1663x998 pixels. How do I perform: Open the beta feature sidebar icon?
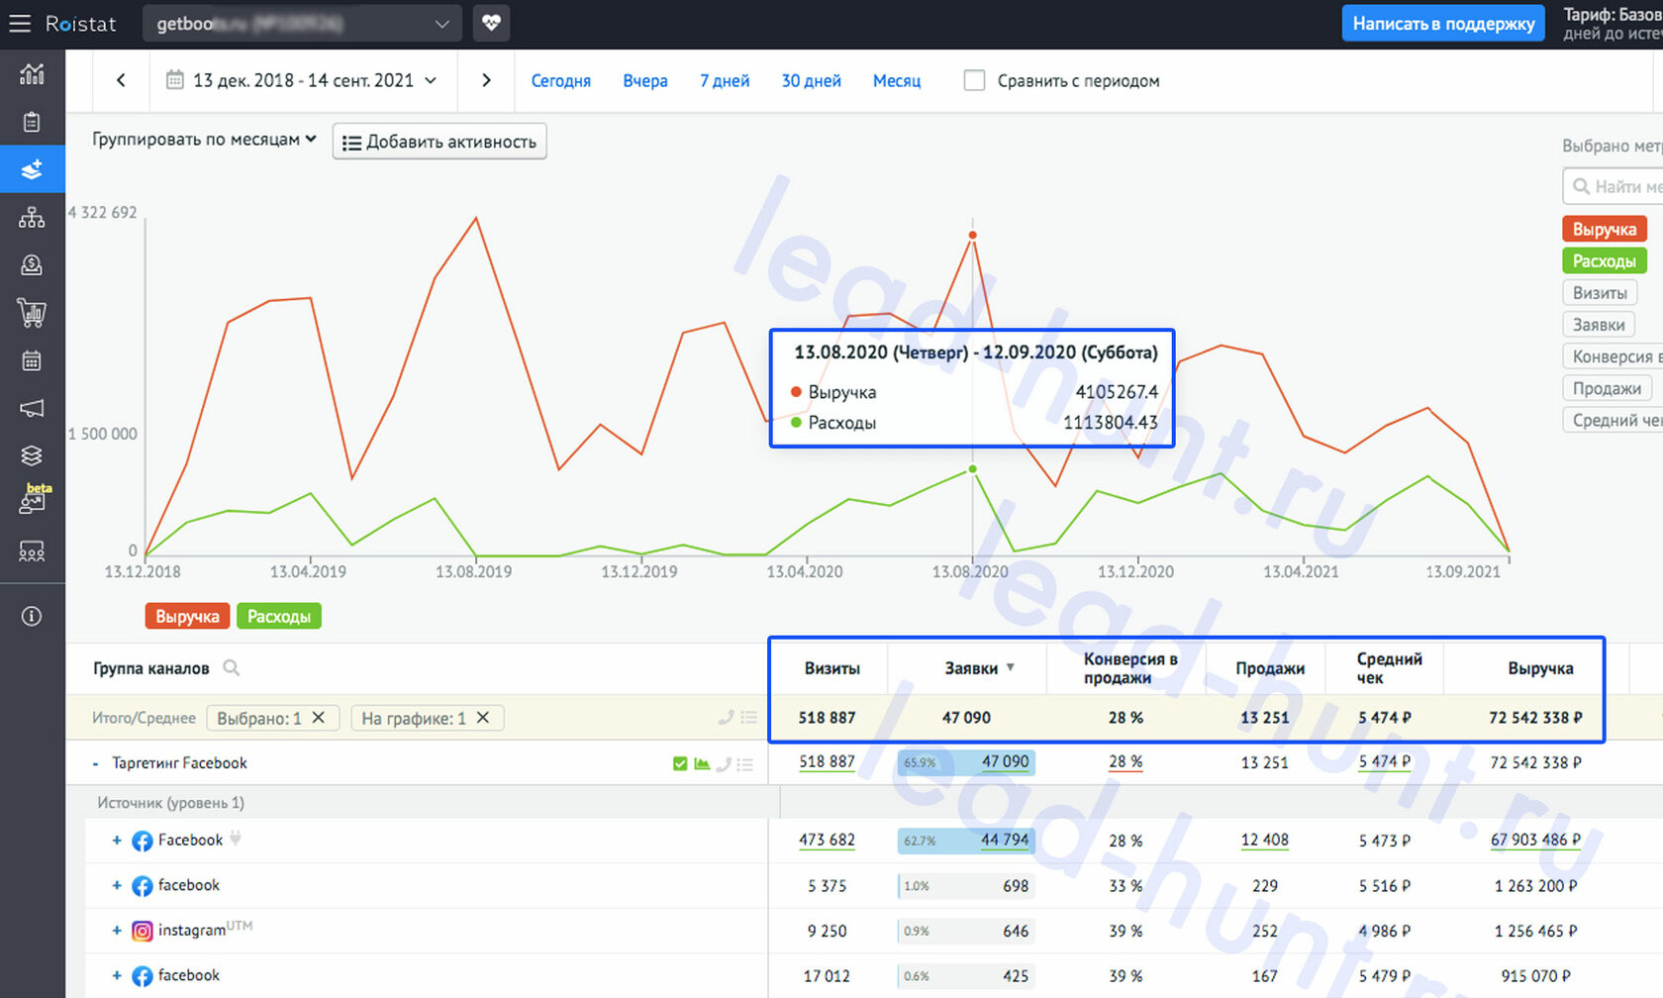(34, 499)
